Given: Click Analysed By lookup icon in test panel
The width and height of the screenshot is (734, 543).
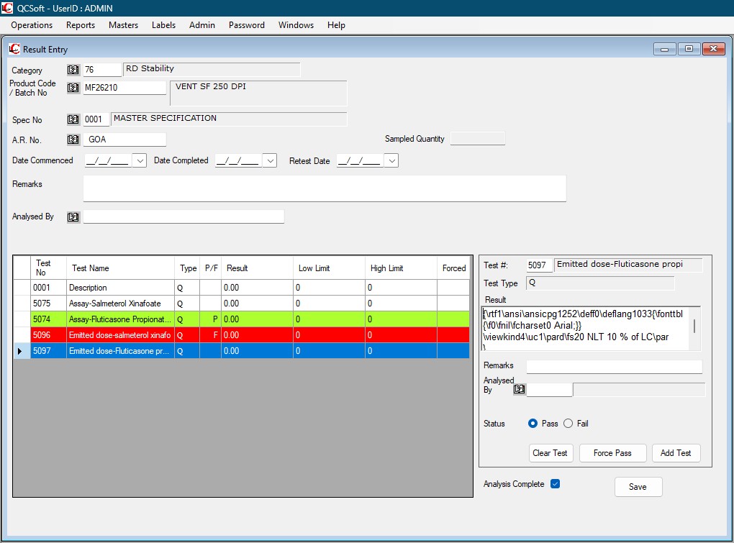Looking at the screenshot, I should click(519, 389).
